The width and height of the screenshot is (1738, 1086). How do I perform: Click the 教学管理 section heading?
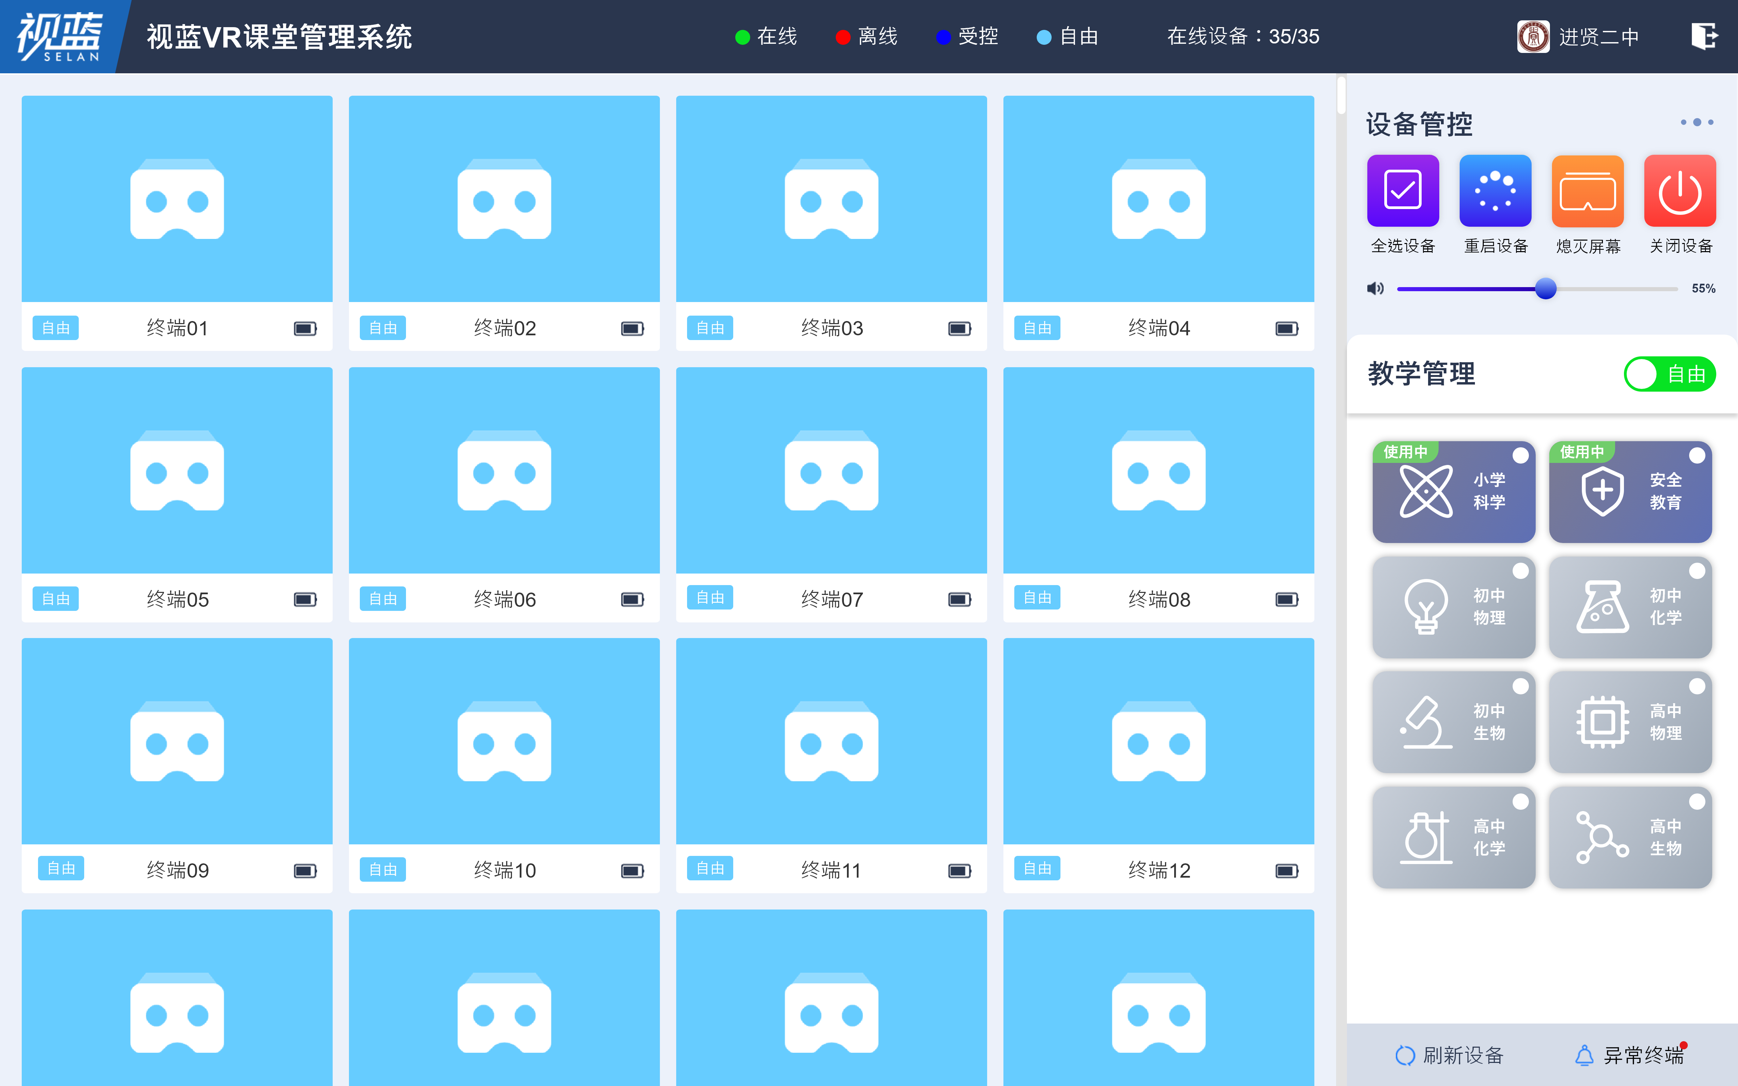coord(1421,374)
